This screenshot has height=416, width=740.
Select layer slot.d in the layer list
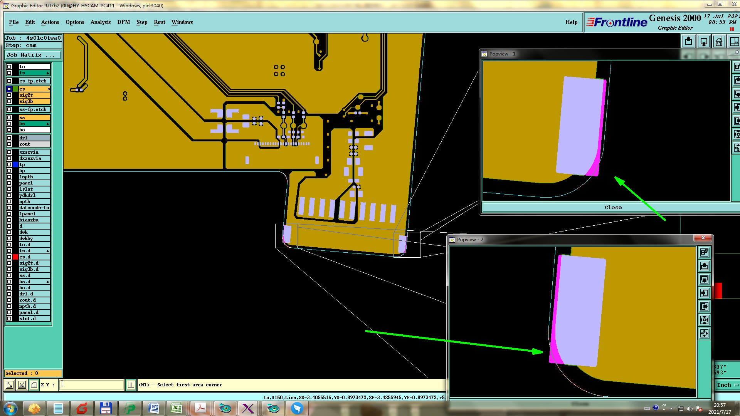tap(34, 319)
